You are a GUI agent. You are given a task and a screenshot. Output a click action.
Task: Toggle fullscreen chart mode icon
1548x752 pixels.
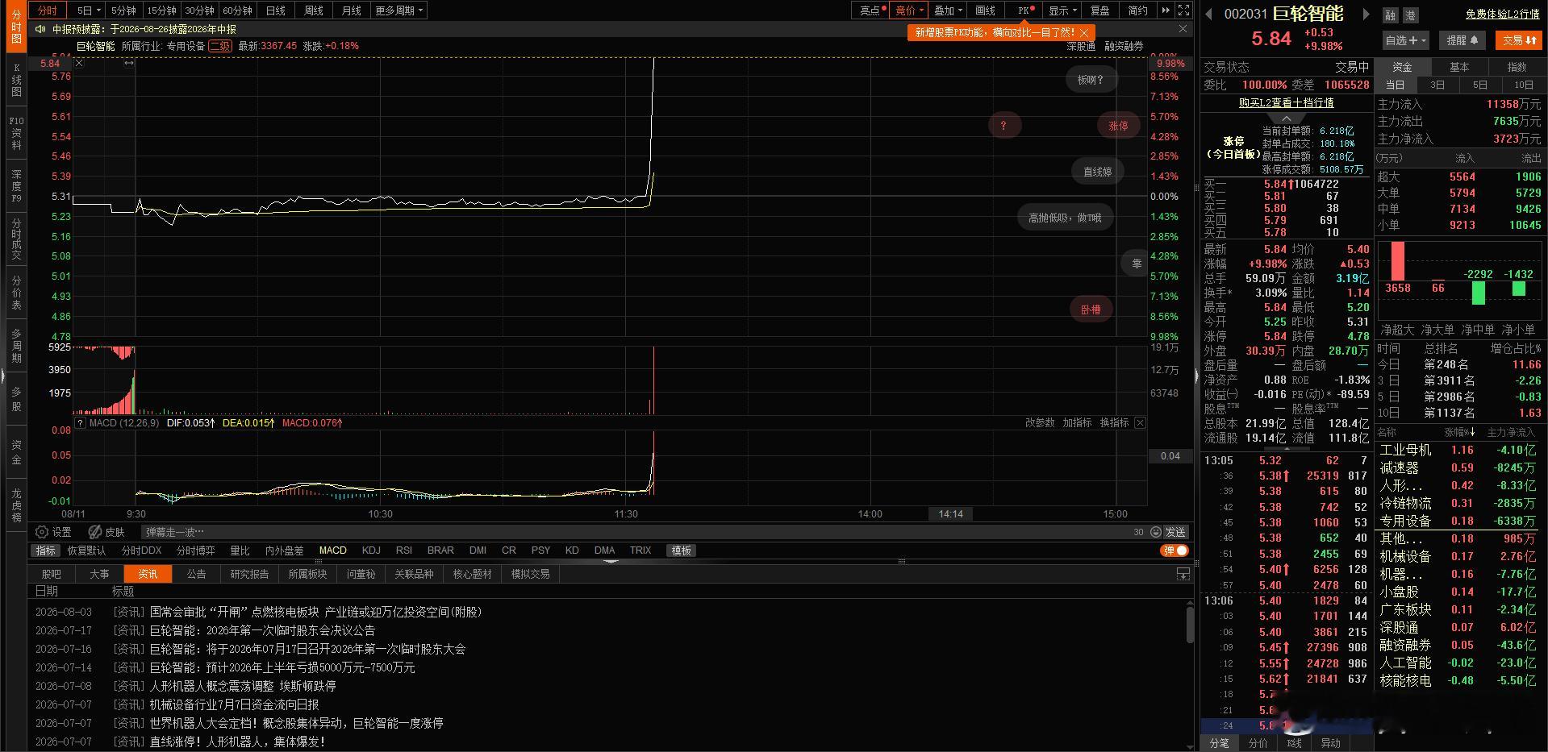1183,10
